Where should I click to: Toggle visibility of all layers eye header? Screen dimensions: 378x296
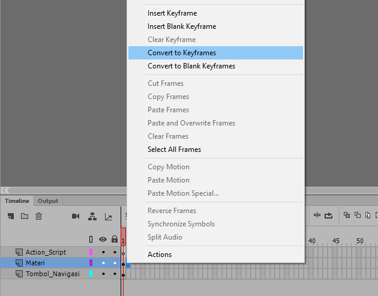(103, 240)
